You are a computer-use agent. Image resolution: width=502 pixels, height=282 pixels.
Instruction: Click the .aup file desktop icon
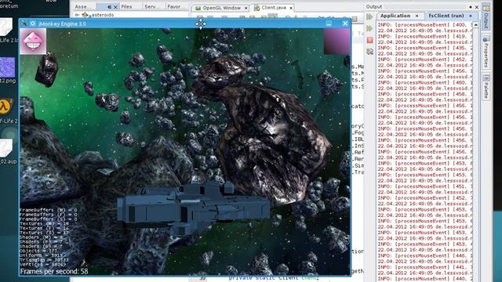[x=5, y=148]
